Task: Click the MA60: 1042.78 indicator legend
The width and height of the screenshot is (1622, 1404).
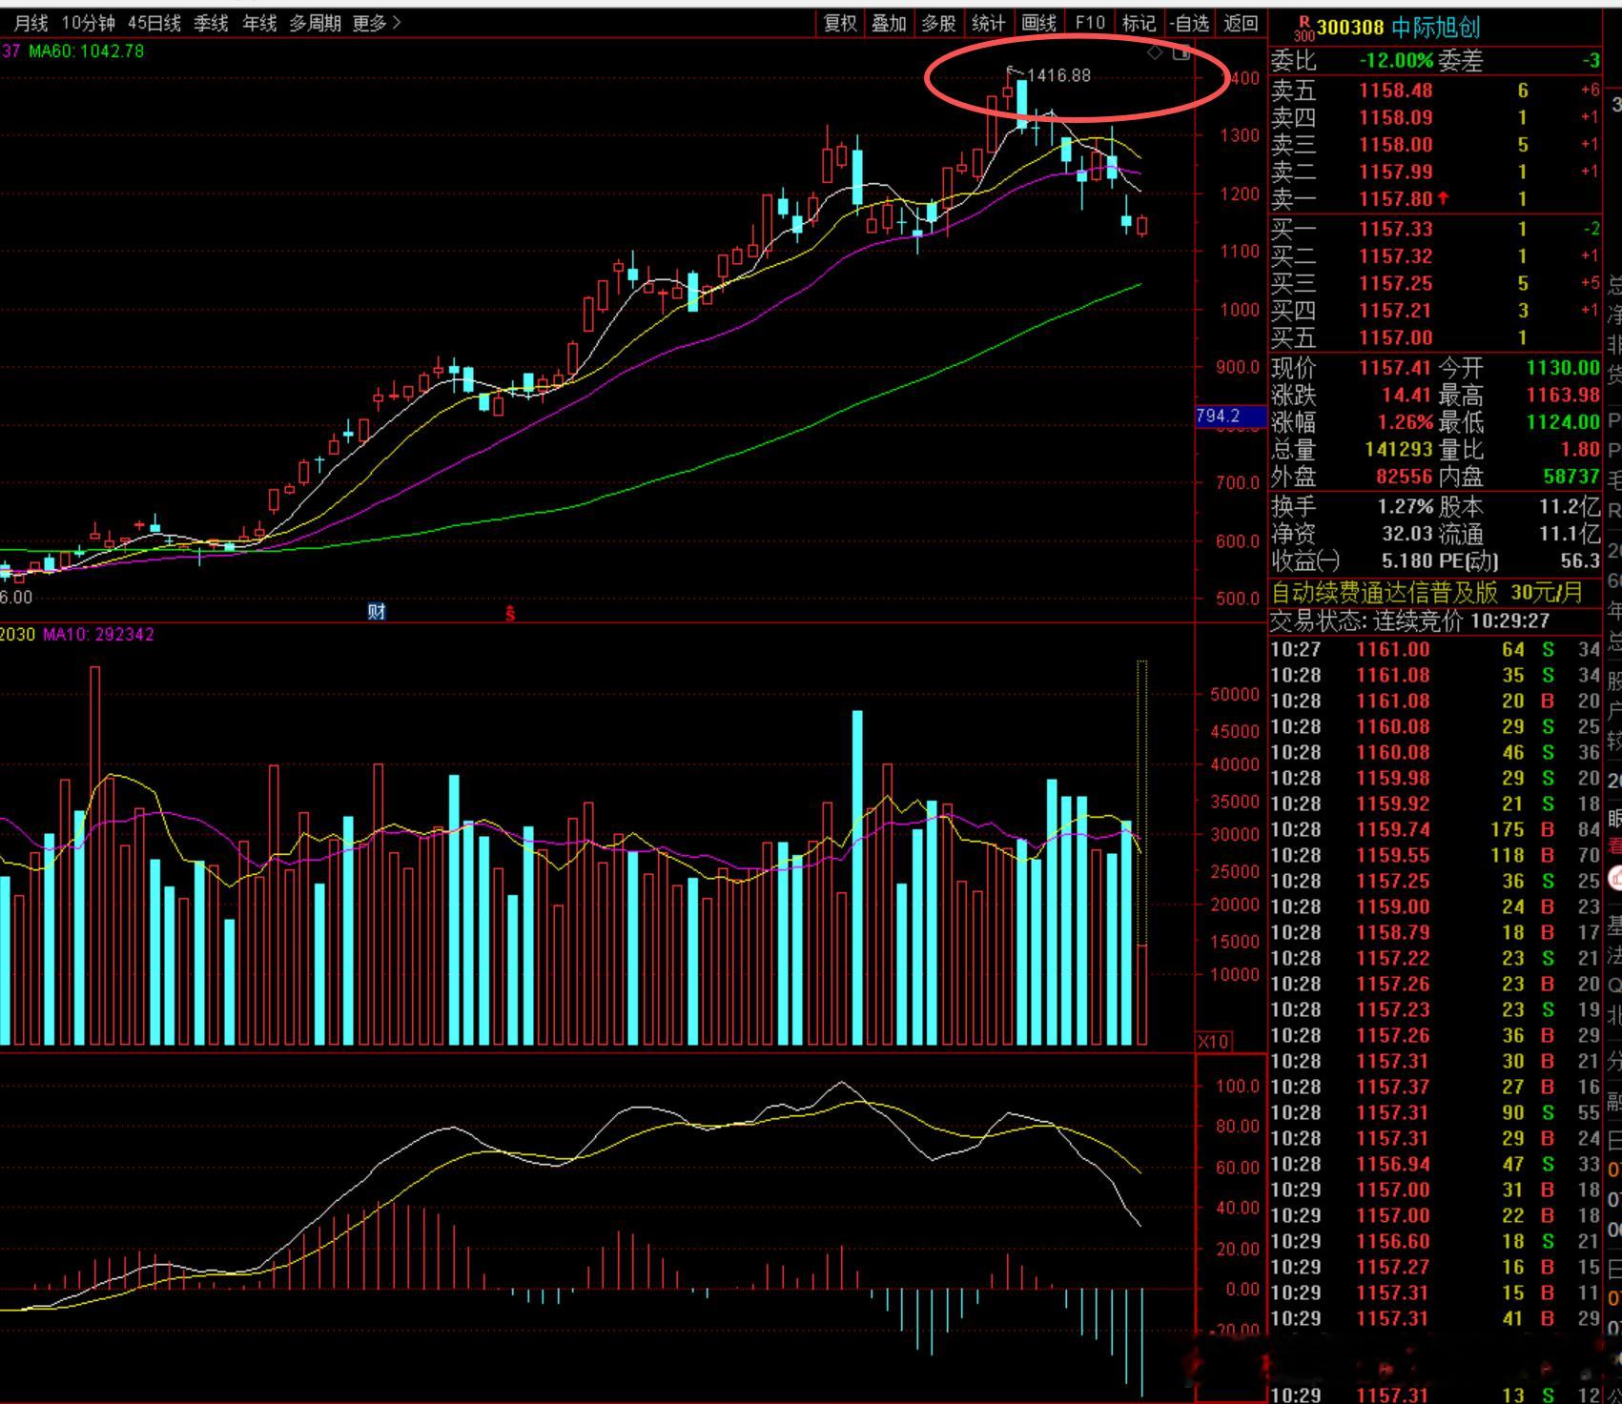Action: click(x=87, y=51)
